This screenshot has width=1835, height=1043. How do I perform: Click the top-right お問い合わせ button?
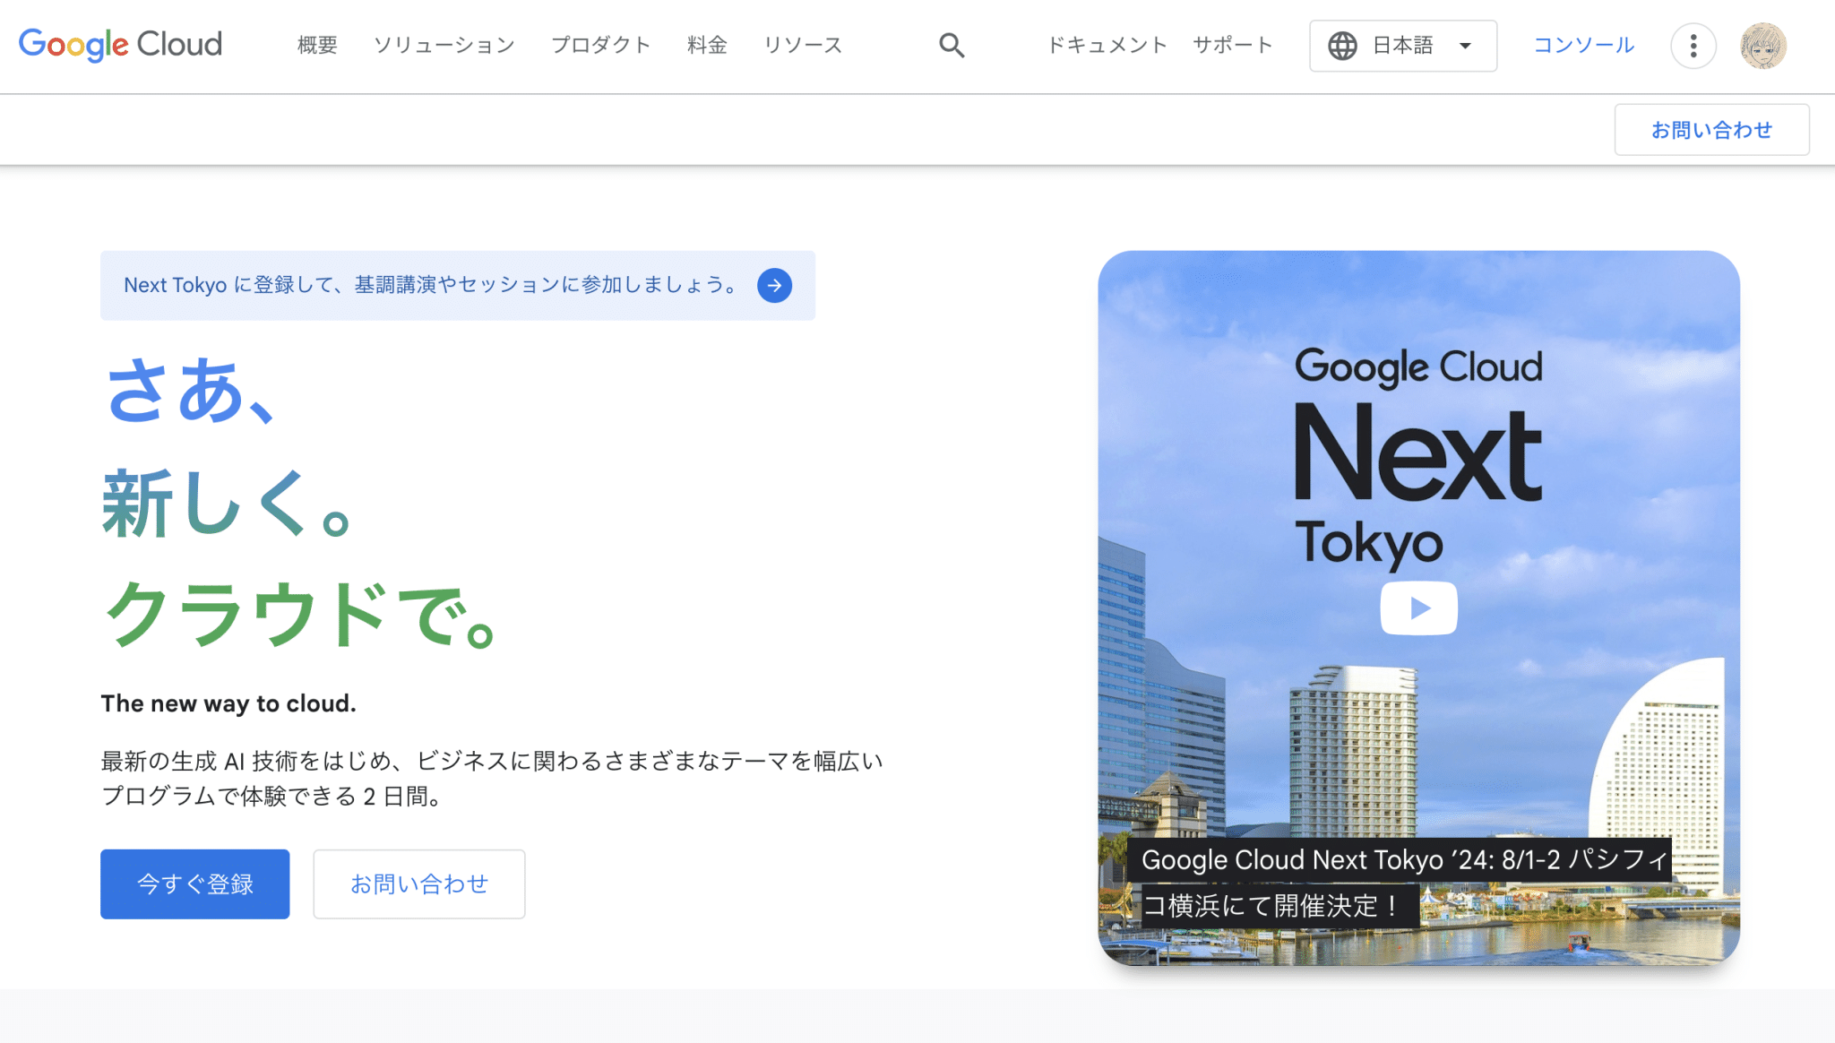(x=1711, y=129)
